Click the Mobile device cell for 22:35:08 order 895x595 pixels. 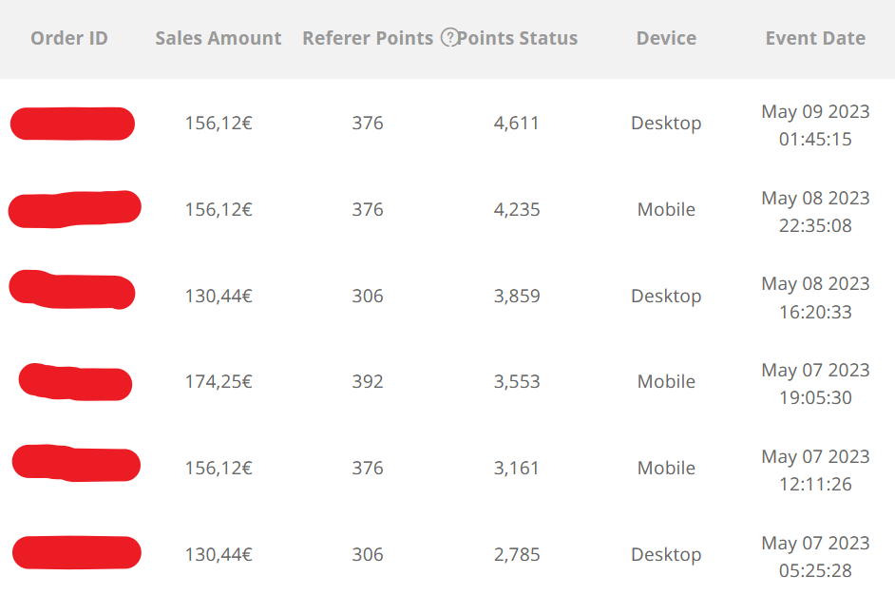click(x=666, y=209)
